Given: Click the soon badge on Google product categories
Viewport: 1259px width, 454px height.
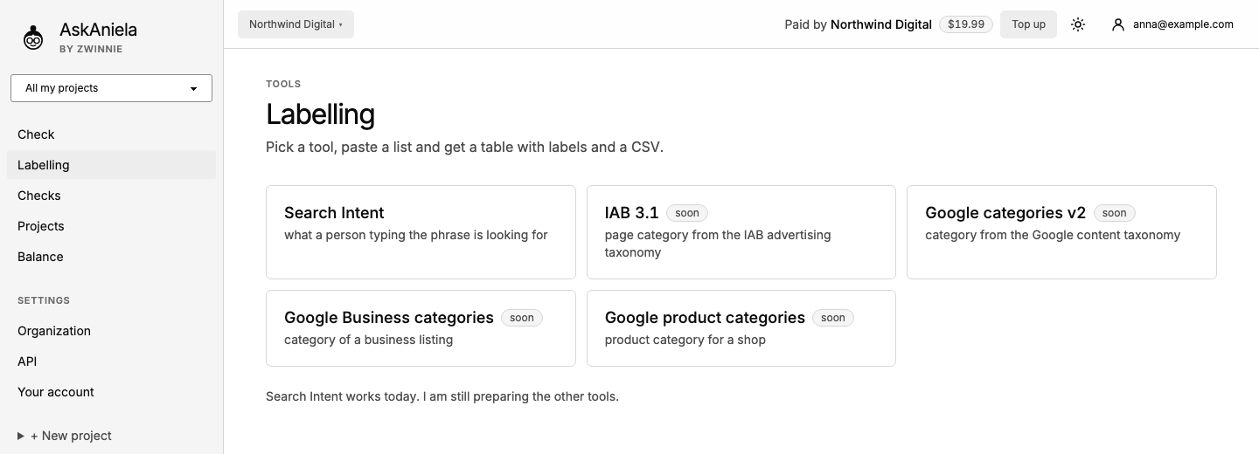Looking at the screenshot, I should click(833, 318).
